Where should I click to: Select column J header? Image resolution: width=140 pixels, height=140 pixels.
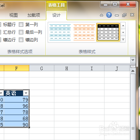pos(117,68)
